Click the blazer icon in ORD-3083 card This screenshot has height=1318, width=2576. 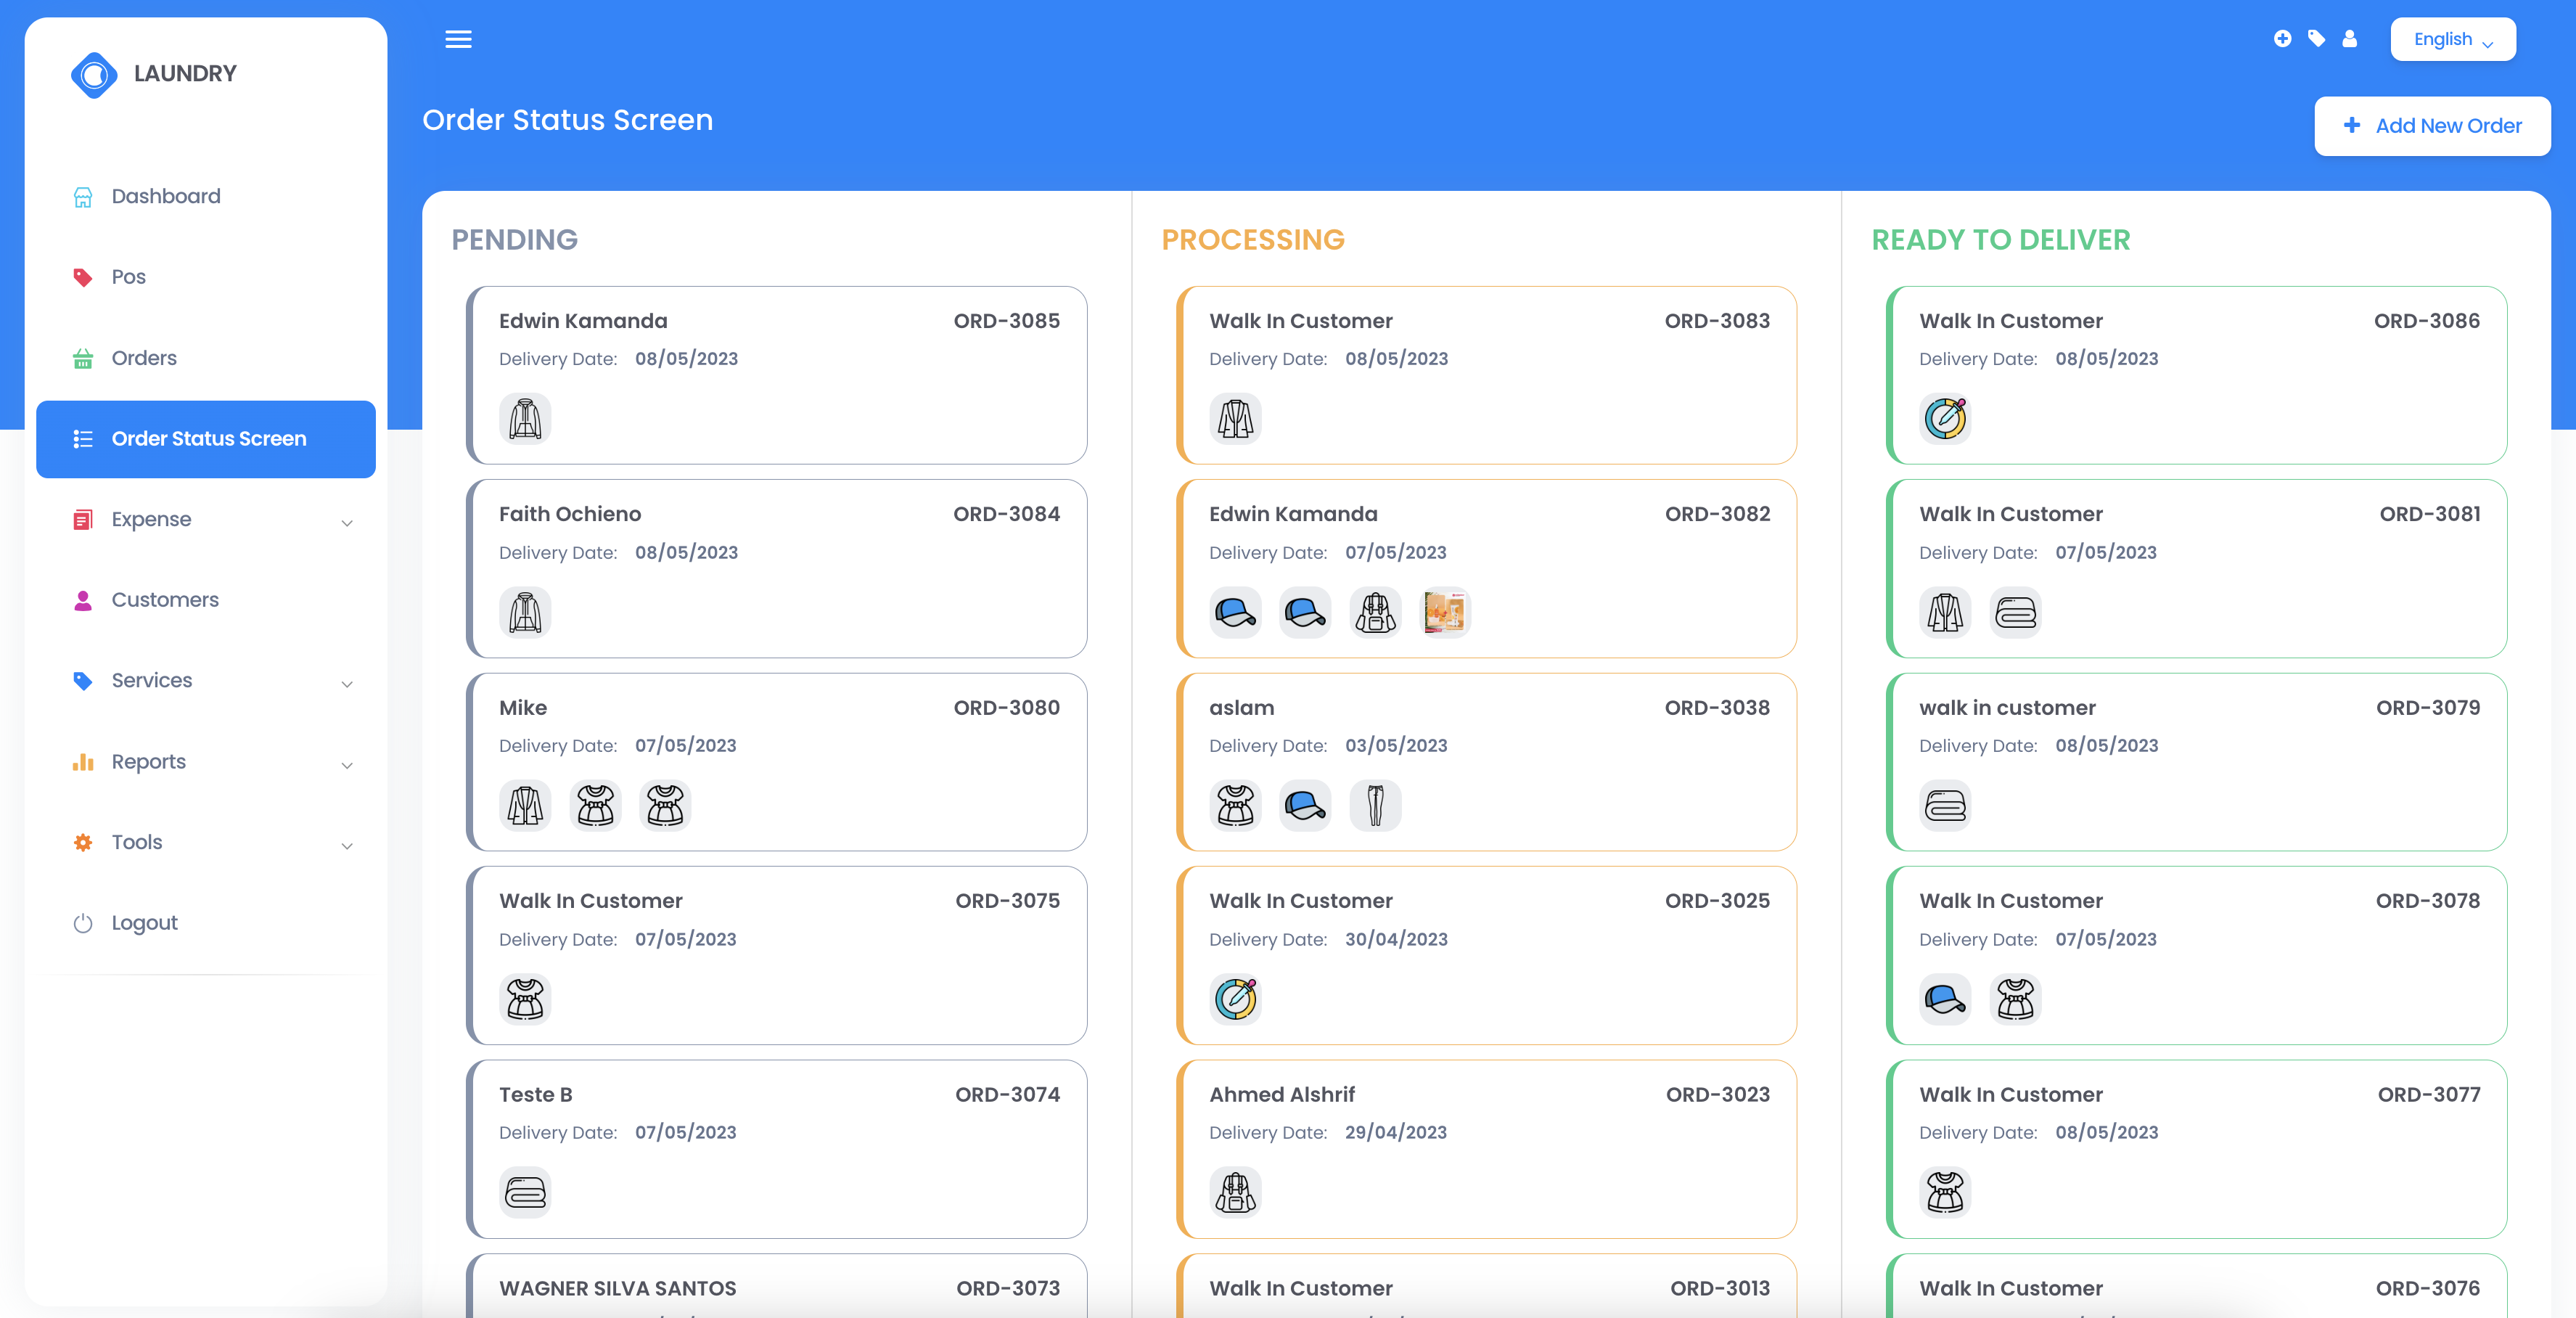tap(1235, 418)
